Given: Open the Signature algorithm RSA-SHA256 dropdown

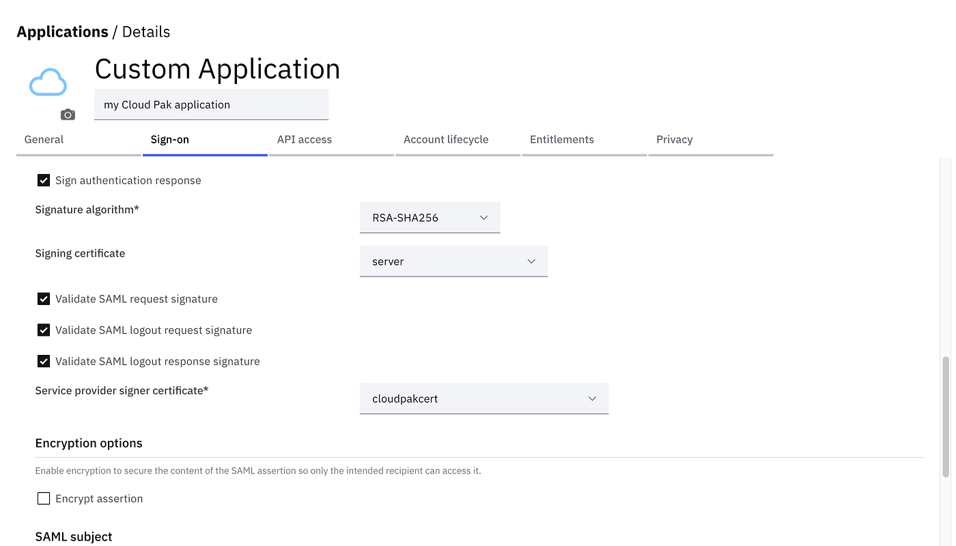Looking at the screenshot, I should 430,218.
